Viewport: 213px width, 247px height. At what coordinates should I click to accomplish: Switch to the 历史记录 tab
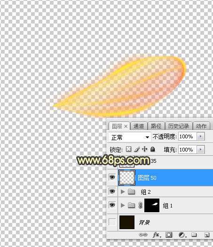pyautogui.click(x=179, y=126)
